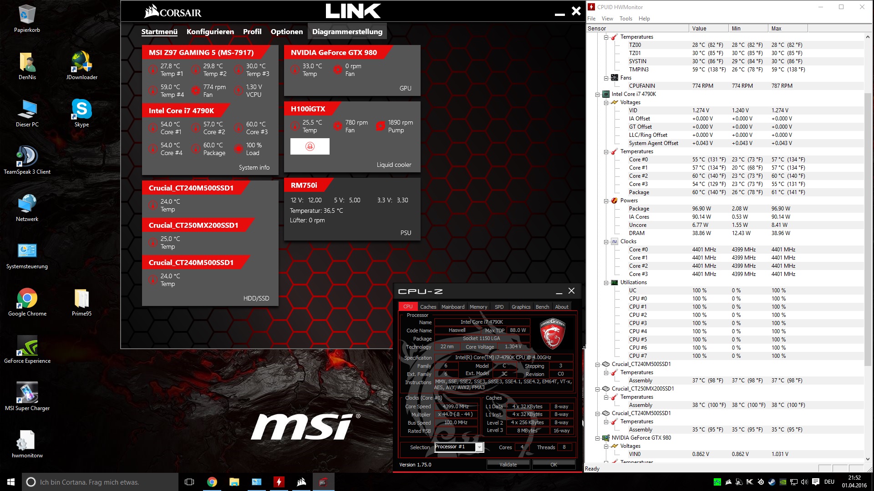The image size is (874, 491).
Task: Open File Explorer from the taskbar
Action: tap(234, 482)
